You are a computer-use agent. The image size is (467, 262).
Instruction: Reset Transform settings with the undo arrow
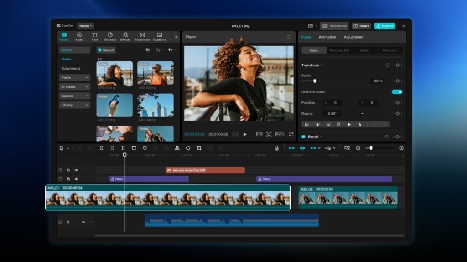pos(387,65)
